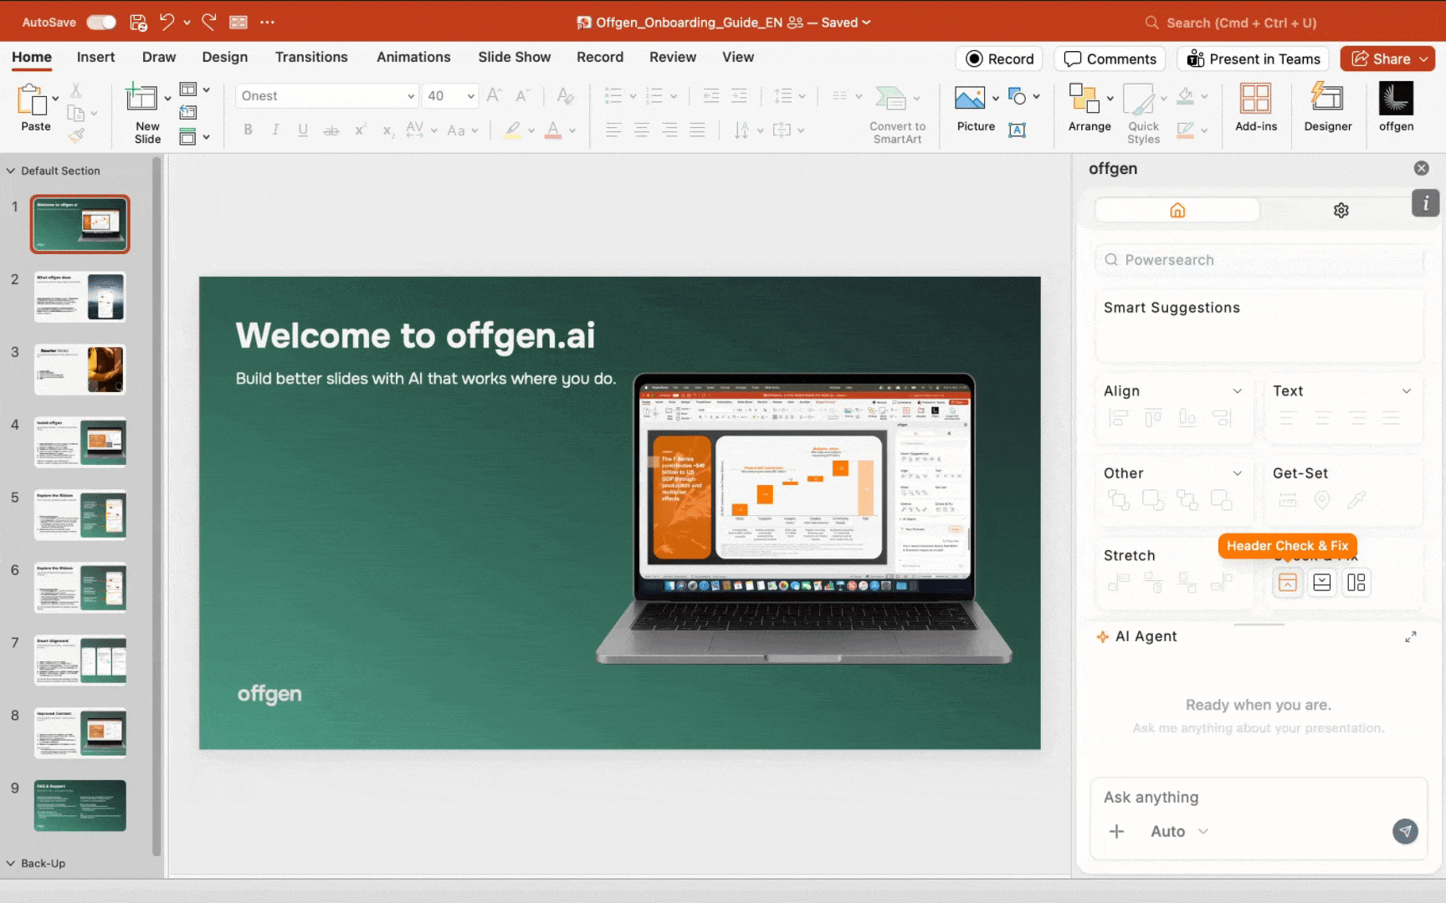Image resolution: width=1446 pixels, height=903 pixels.
Task: Open offgen settings gear tab
Action: [x=1341, y=211]
